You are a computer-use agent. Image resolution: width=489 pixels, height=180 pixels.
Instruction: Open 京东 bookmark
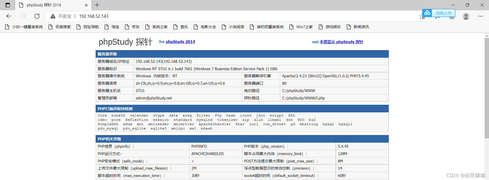tap(132, 27)
